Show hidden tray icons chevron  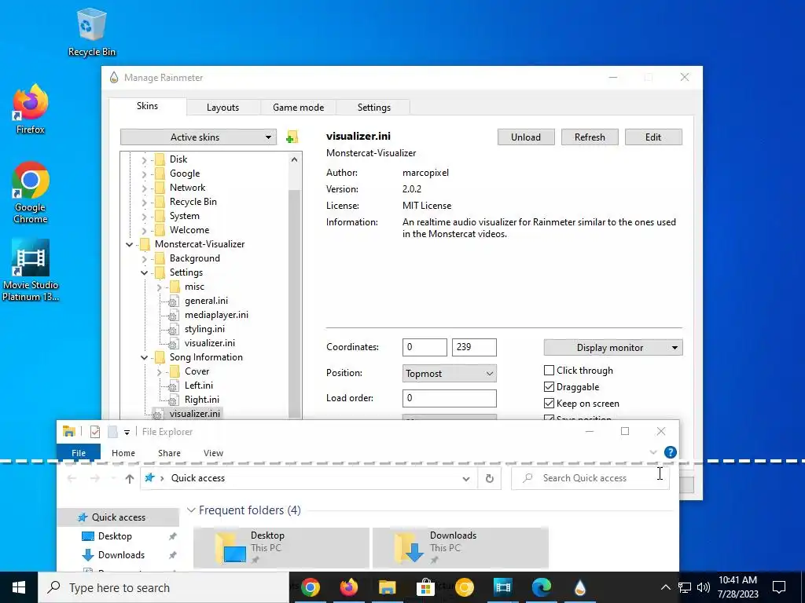pyautogui.click(x=665, y=587)
